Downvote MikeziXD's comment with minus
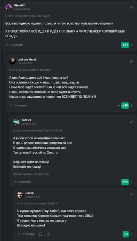 coord(119,45)
